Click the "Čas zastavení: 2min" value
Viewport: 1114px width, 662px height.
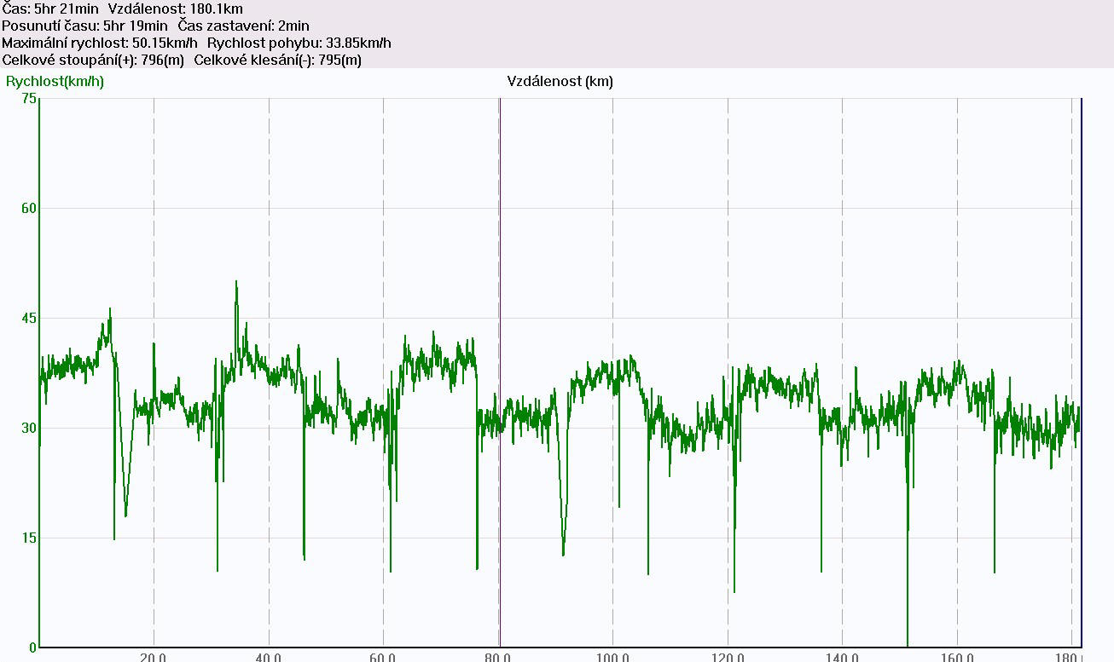coord(244,26)
